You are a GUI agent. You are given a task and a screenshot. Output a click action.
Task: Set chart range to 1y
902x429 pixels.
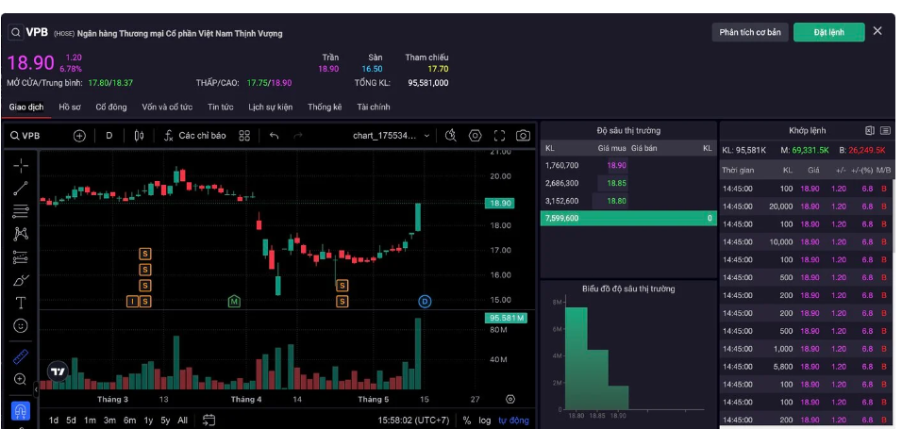point(148,421)
